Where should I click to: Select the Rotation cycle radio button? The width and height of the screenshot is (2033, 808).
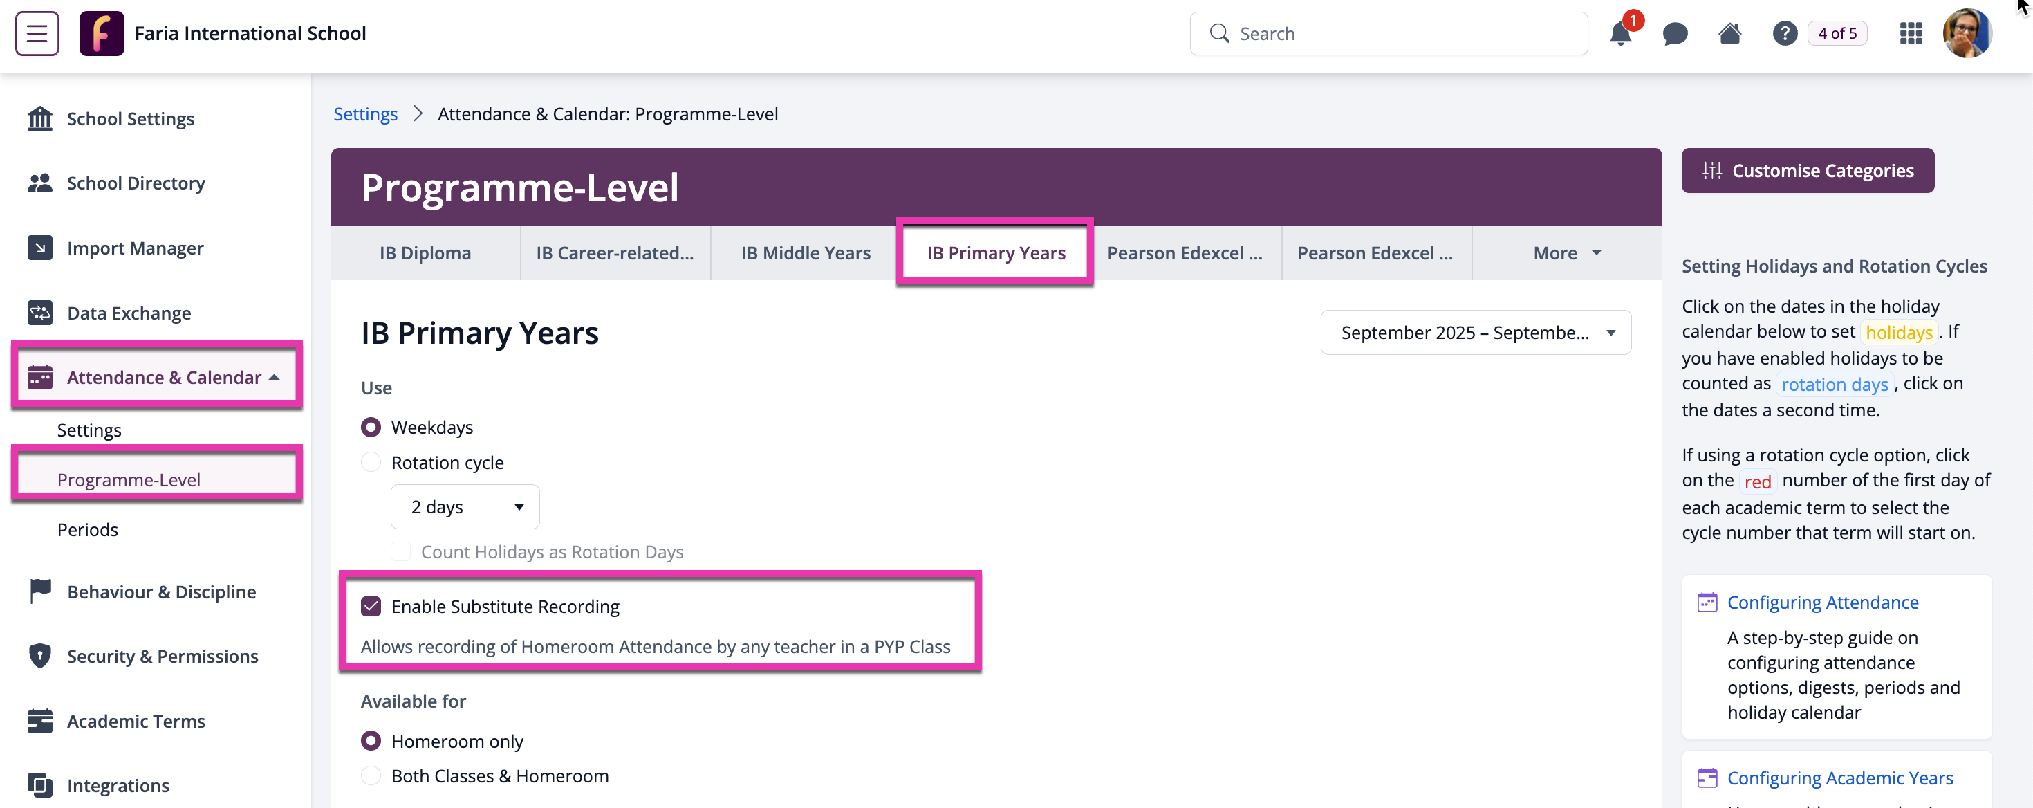371,462
